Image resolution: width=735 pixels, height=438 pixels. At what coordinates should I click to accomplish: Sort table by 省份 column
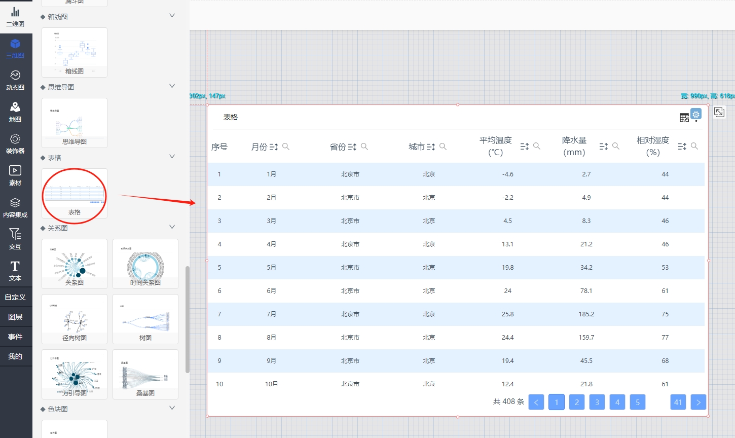coord(352,147)
